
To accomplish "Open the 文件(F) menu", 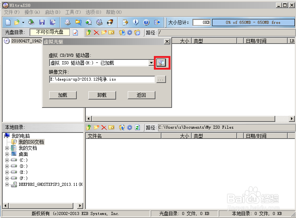I will [x=12, y=12].
